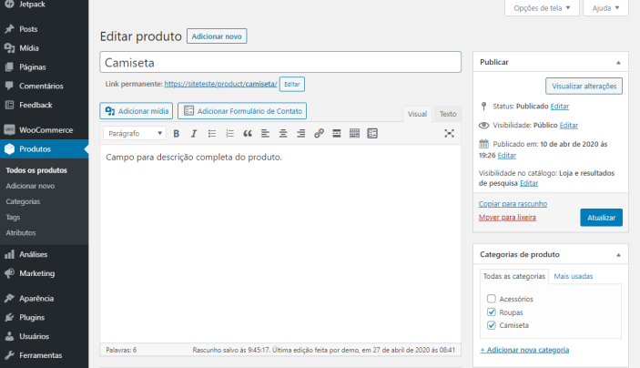
Task: Collapse the Publicar panel
Action: (618, 62)
